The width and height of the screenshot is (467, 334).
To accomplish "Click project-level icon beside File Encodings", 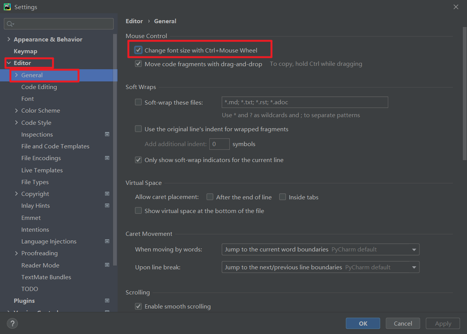I will tap(107, 158).
